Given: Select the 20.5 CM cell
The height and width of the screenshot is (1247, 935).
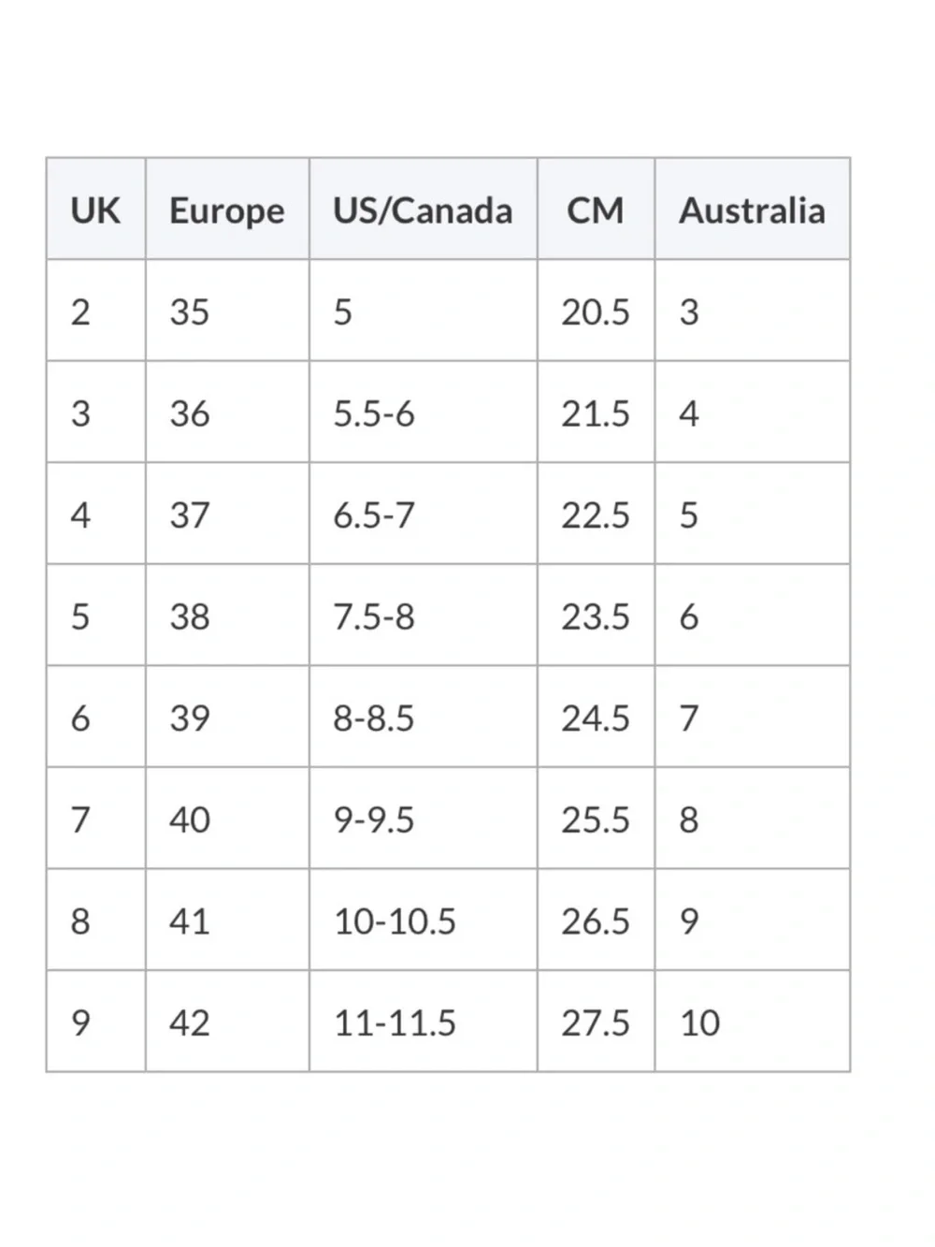Looking at the screenshot, I should (x=597, y=311).
